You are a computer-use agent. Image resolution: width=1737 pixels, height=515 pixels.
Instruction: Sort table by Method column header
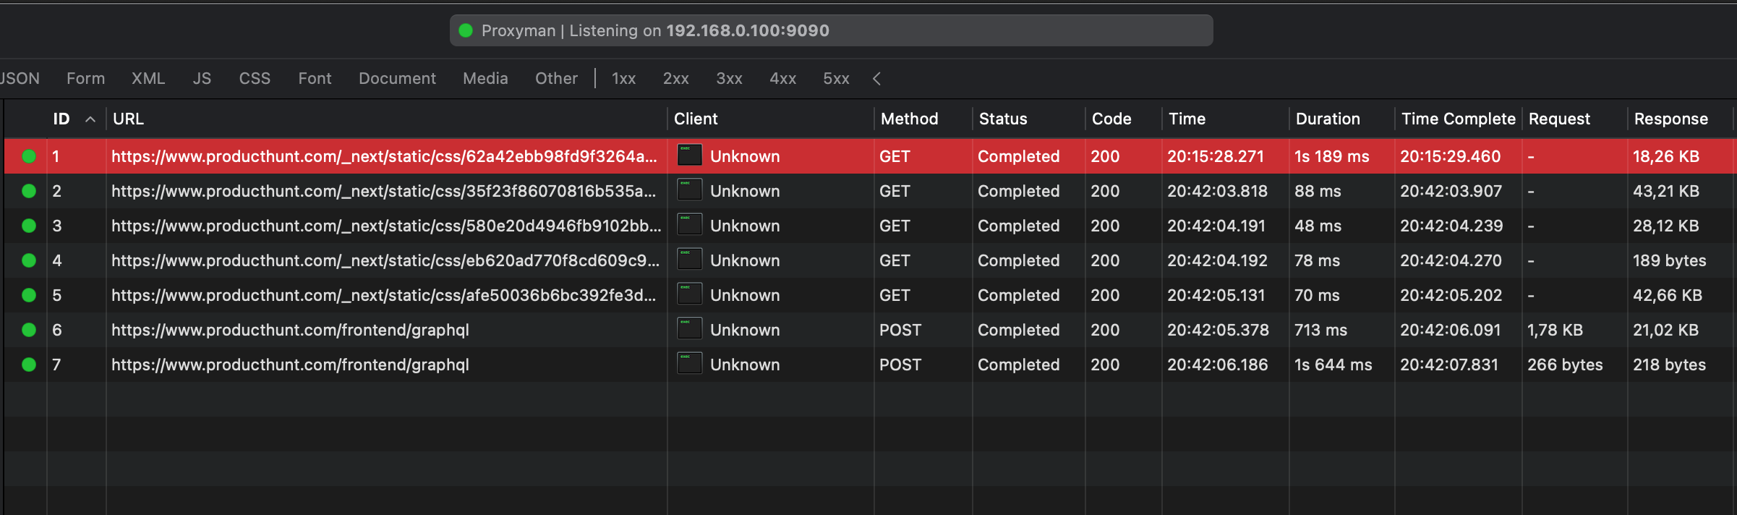click(x=909, y=119)
